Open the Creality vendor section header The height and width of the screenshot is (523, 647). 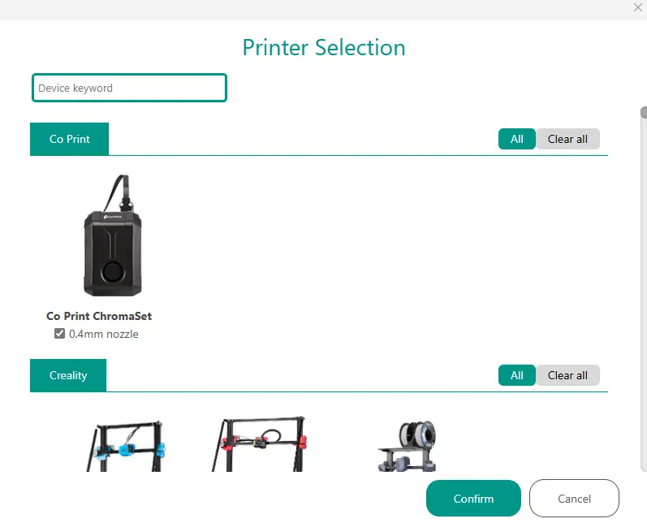(x=68, y=375)
